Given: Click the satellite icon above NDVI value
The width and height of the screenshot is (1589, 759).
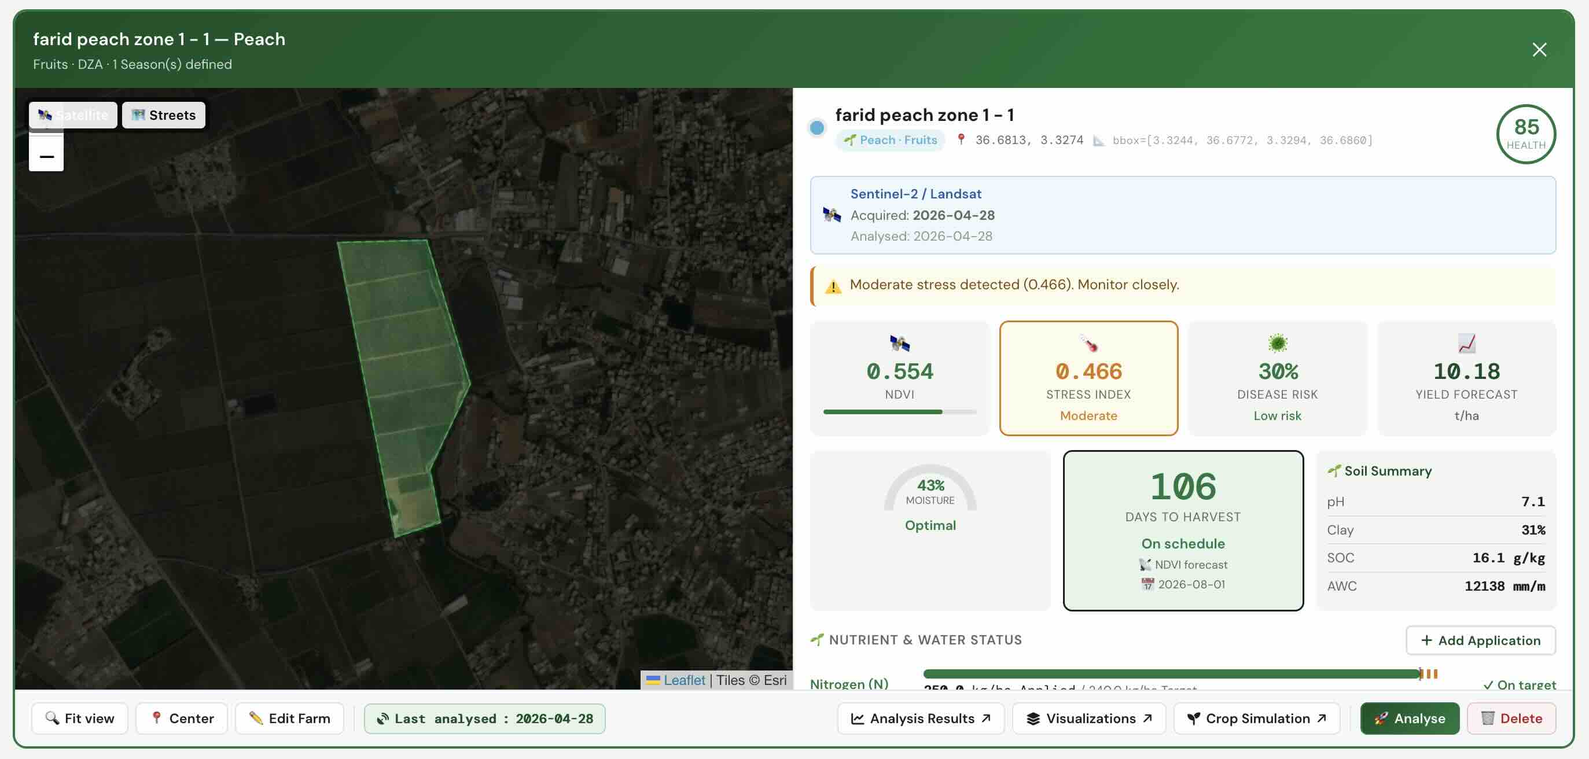Looking at the screenshot, I should coord(899,343).
